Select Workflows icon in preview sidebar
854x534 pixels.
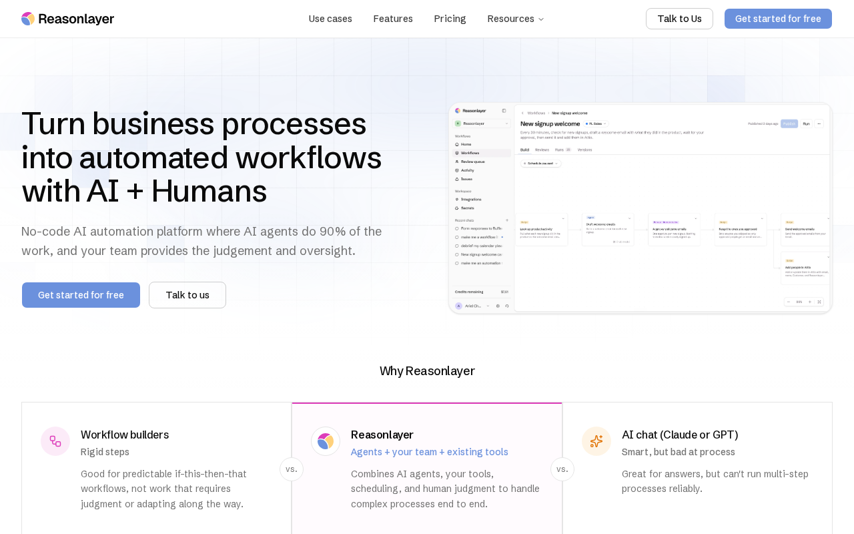(457, 153)
